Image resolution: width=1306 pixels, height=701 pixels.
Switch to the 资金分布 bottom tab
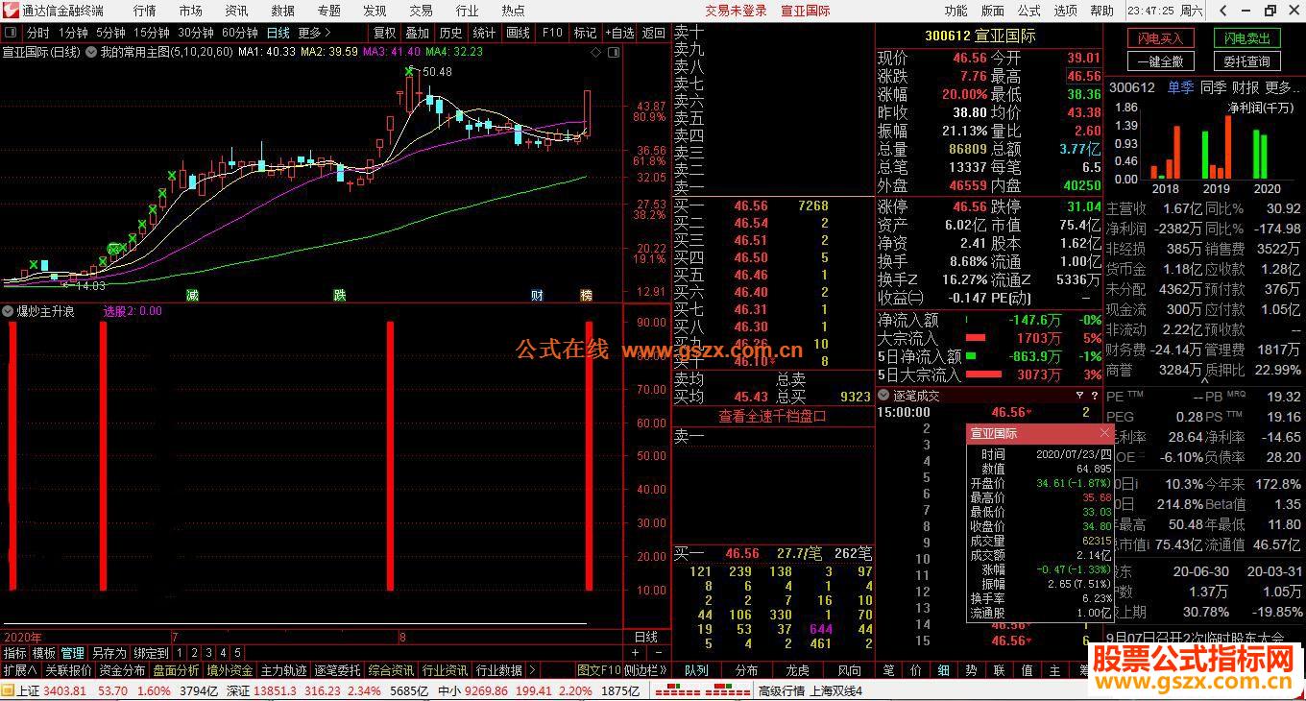pyautogui.click(x=122, y=670)
